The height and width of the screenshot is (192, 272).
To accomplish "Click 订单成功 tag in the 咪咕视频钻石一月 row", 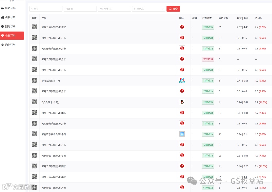I will tap(208, 81).
